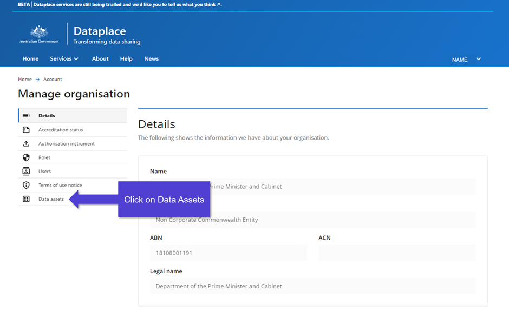
Task: Click the Non Corporate Commonwealth Entity field
Action: coord(313,220)
